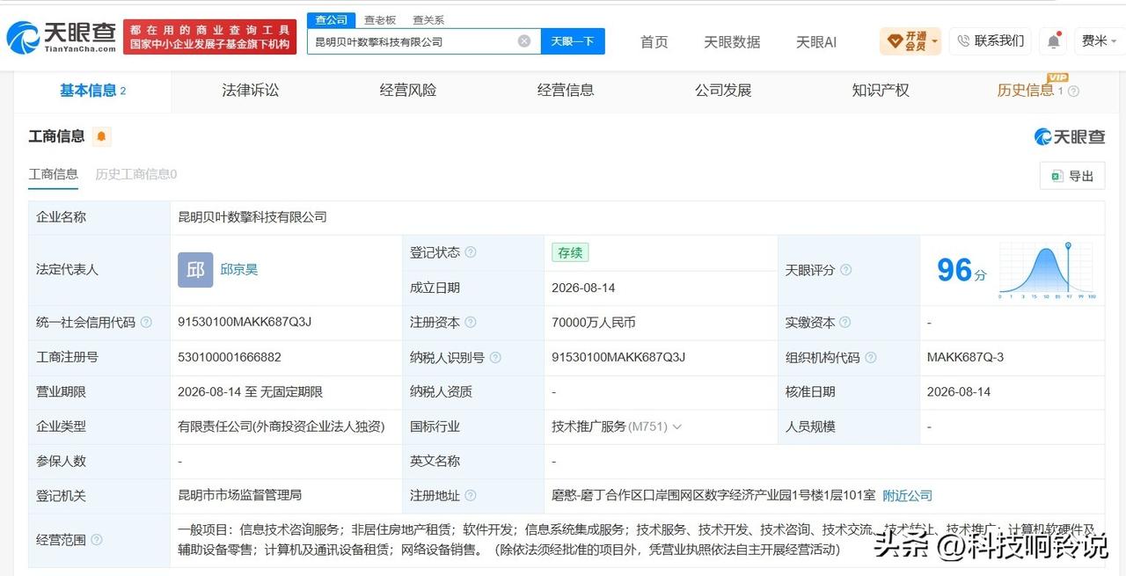The width and height of the screenshot is (1126, 576).
Task: Open the 天眼数据 navigation link
Action: (732, 41)
